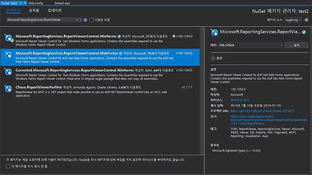
Task: Click the 설치 install button
Action: click(x=296, y=45)
